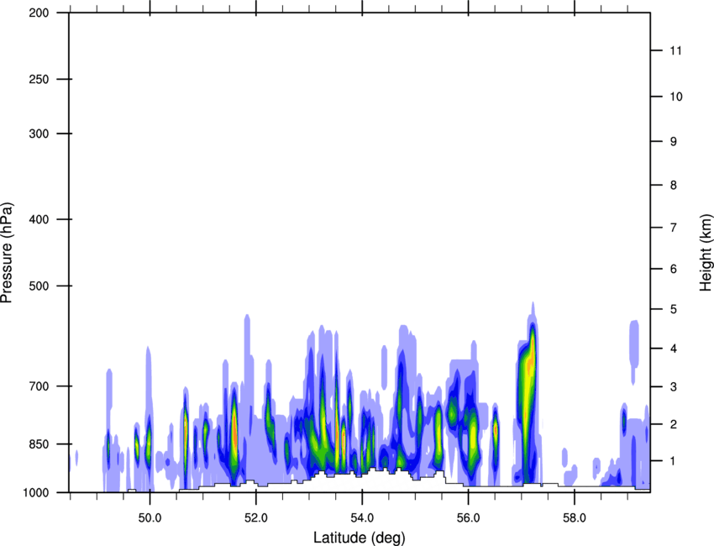Click the 11 km height label

[675, 50]
